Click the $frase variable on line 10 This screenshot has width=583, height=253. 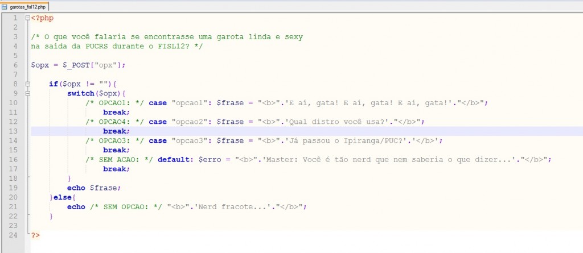point(231,103)
